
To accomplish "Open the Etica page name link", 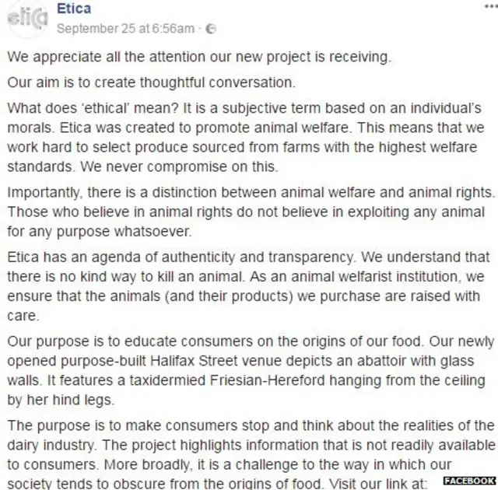I will click(x=74, y=9).
